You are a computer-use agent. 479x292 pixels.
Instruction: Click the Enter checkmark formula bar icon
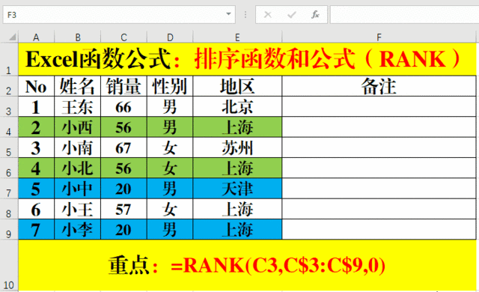tap(292, 15)
